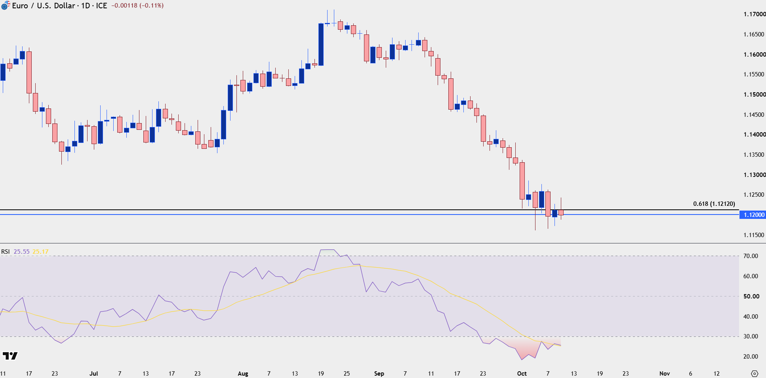The width and height of the screenshot is (766, 378).
Task: Select the blue 1.12000 current price tag
Action: [x=753, y=215]
